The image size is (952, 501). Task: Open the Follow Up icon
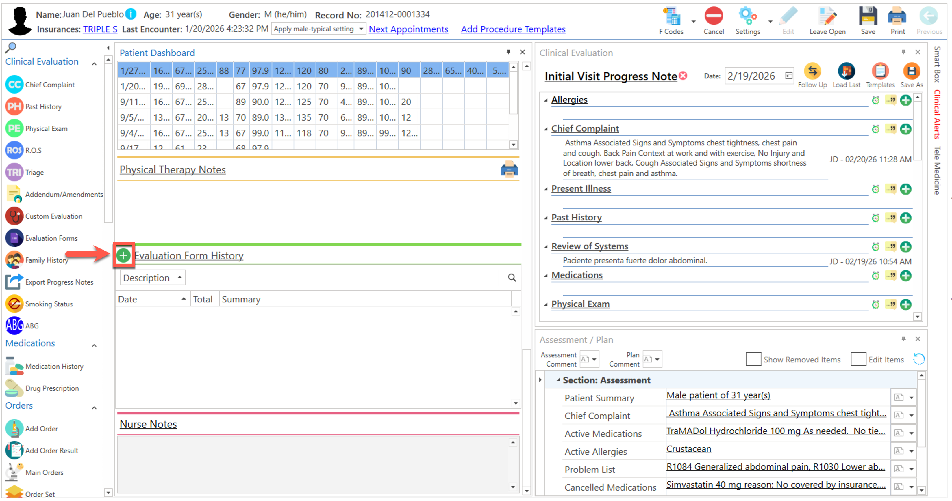point(812,72)
